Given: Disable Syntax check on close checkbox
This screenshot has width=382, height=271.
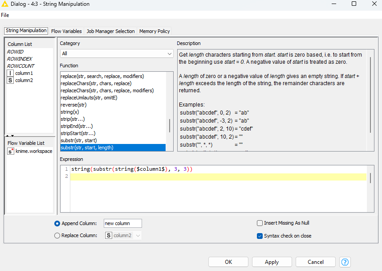Looking at the screenshot, I should [x=260, y=236].
